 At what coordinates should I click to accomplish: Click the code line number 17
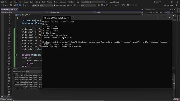9,55
